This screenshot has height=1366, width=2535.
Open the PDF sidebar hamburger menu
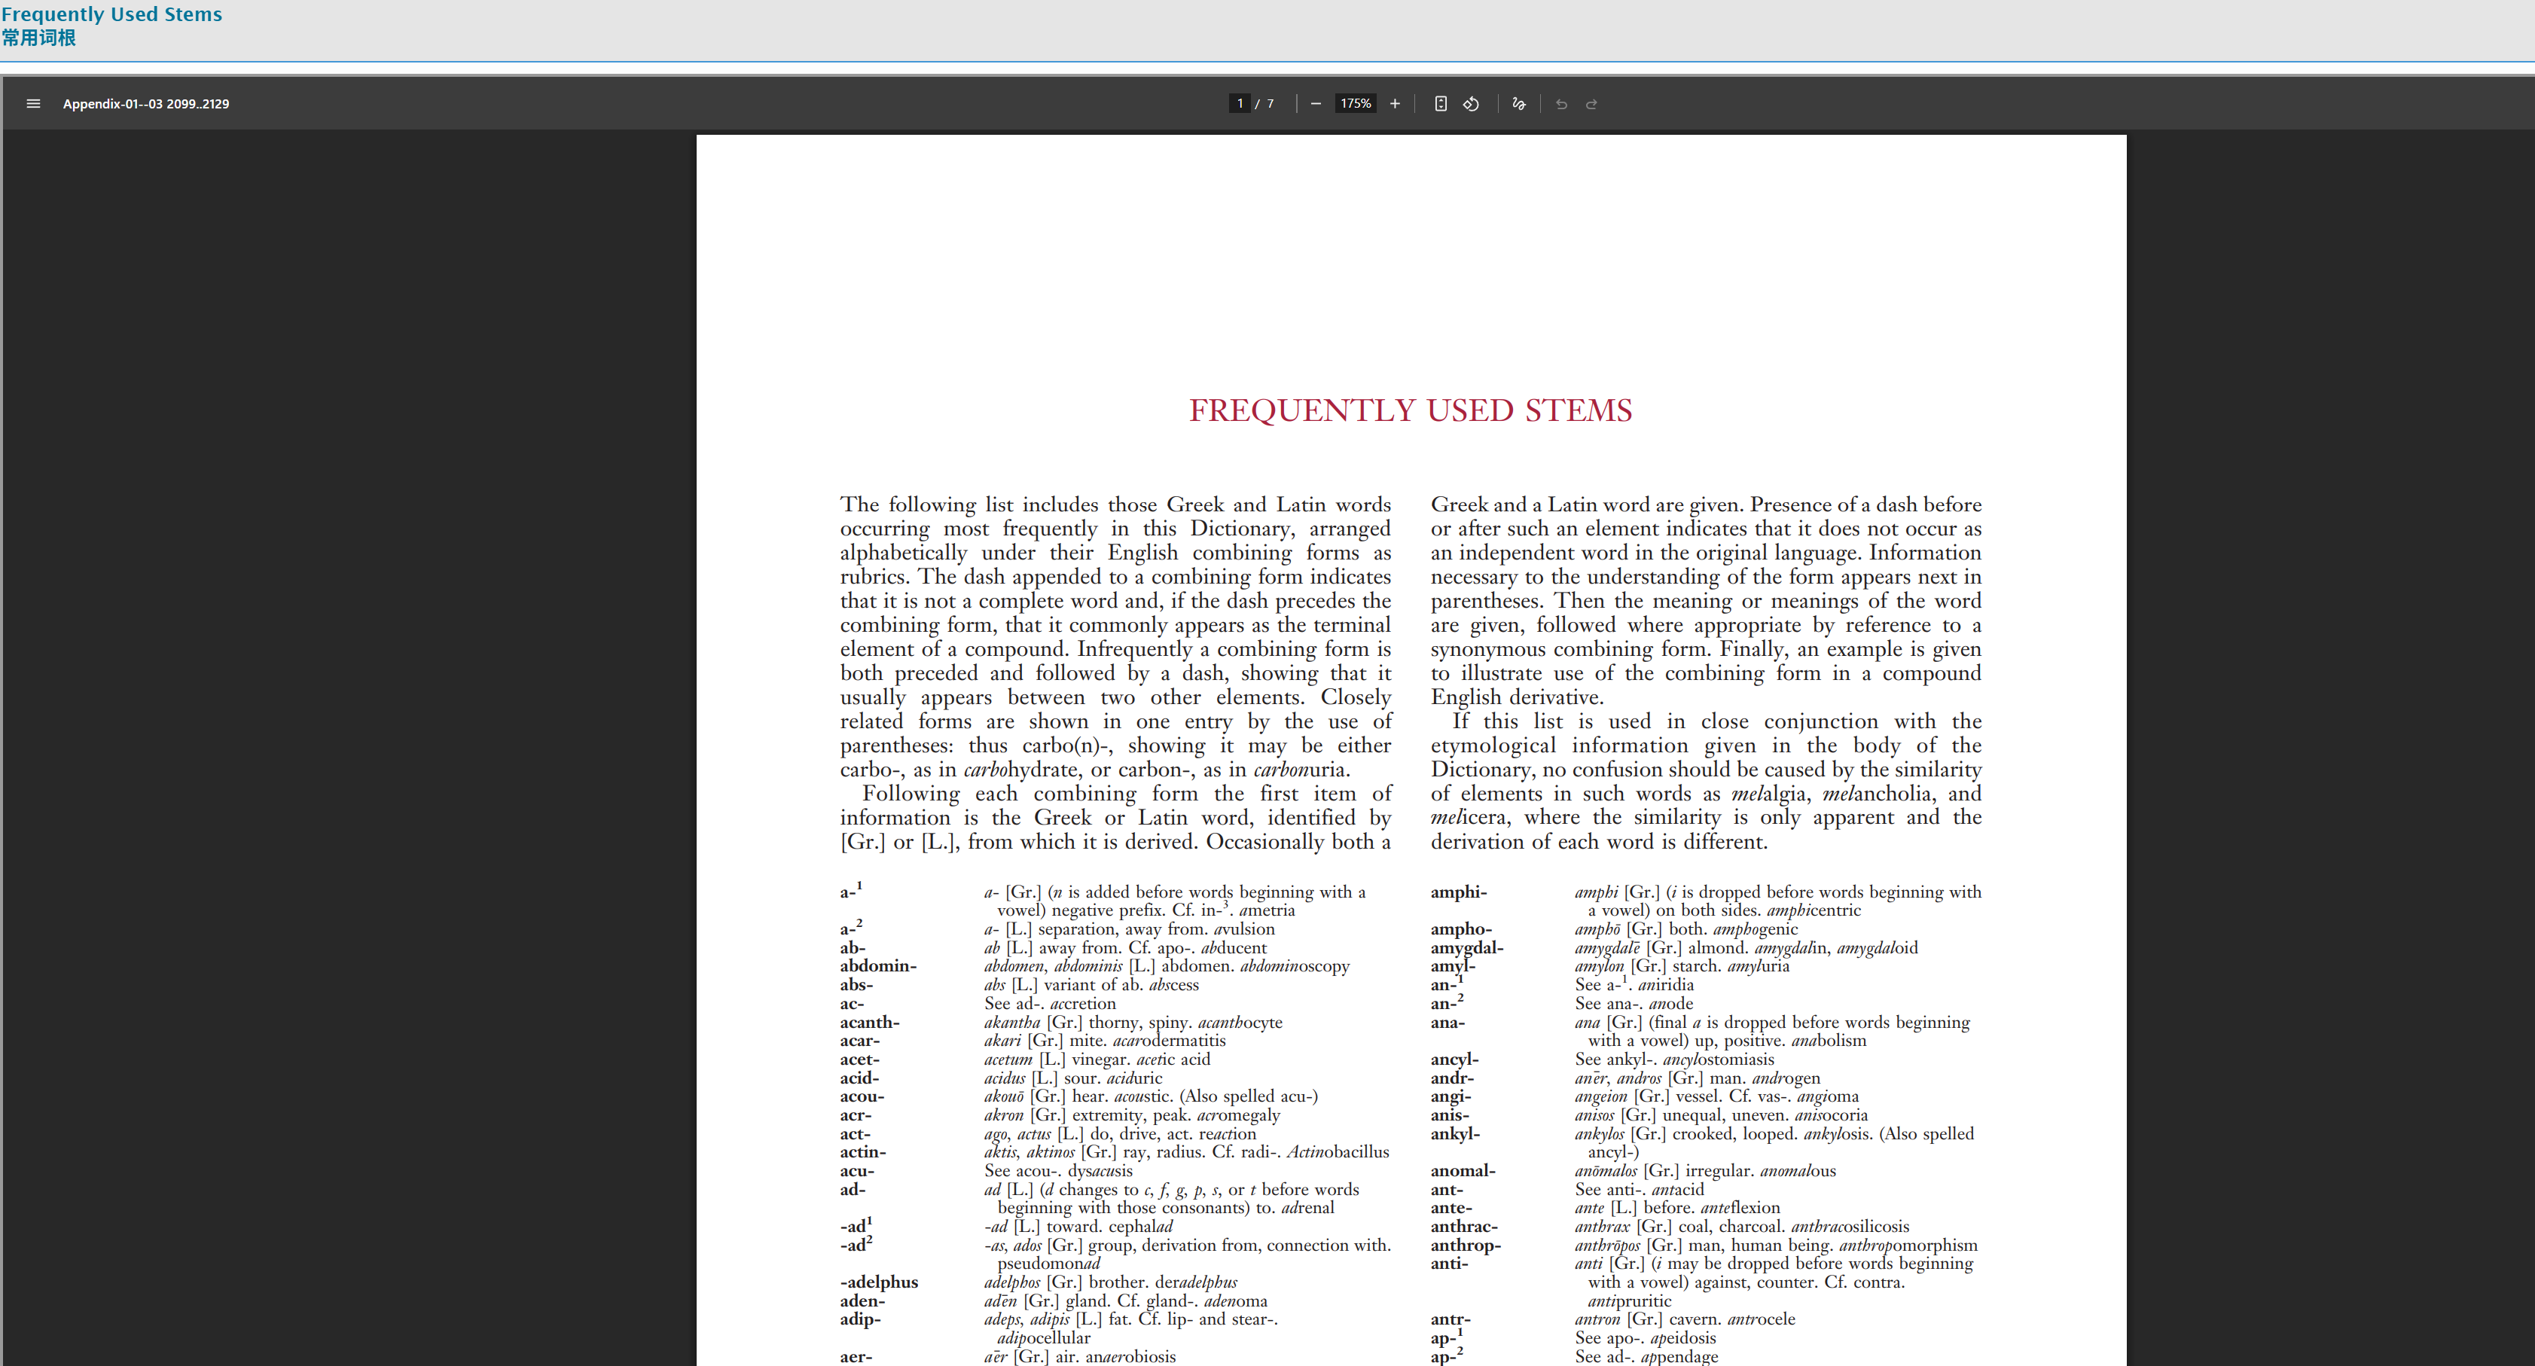point(33,103)
